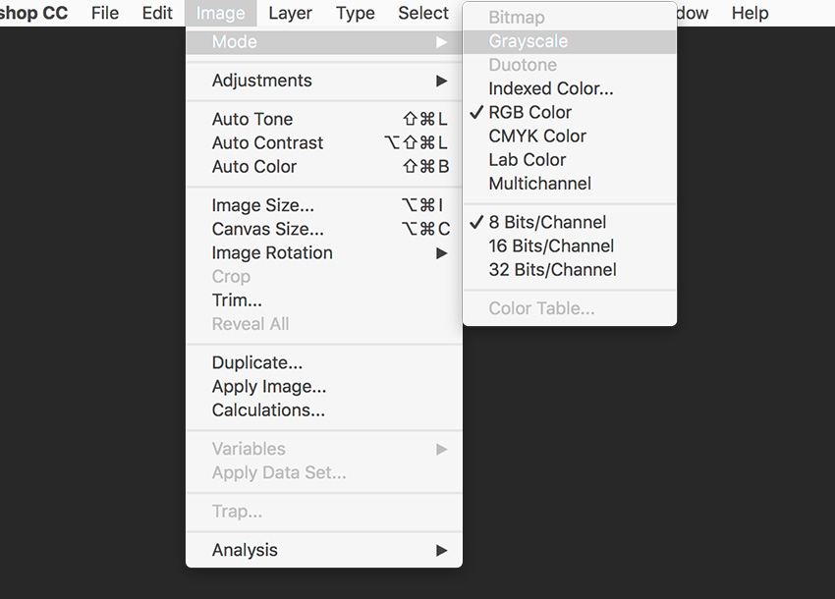
Task: Select Indexed Color mode option
Action: point(550,88)
